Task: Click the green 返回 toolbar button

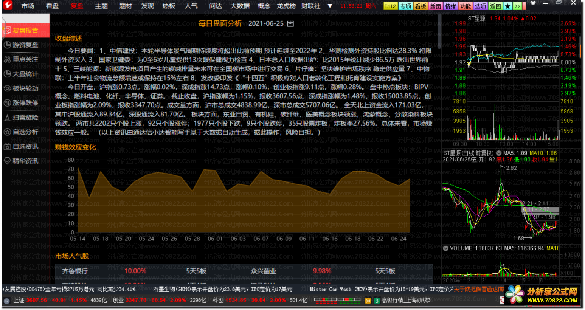Action: (x=495, y=6)
